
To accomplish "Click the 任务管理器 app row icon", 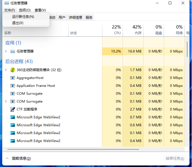I will point(12,51).
